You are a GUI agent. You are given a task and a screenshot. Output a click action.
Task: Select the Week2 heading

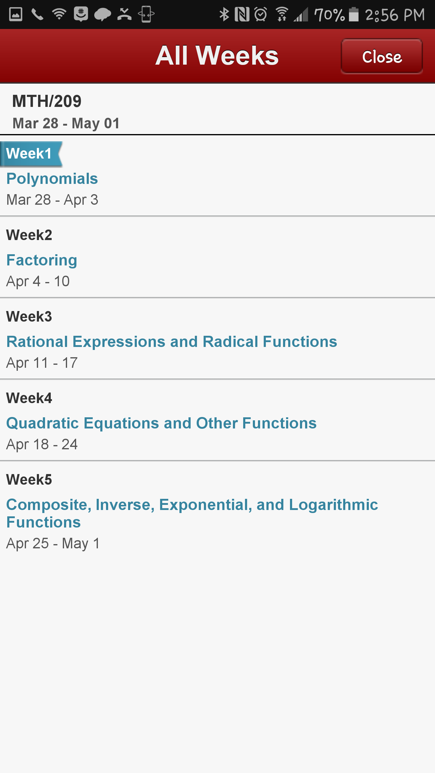(x=29, y=235)
